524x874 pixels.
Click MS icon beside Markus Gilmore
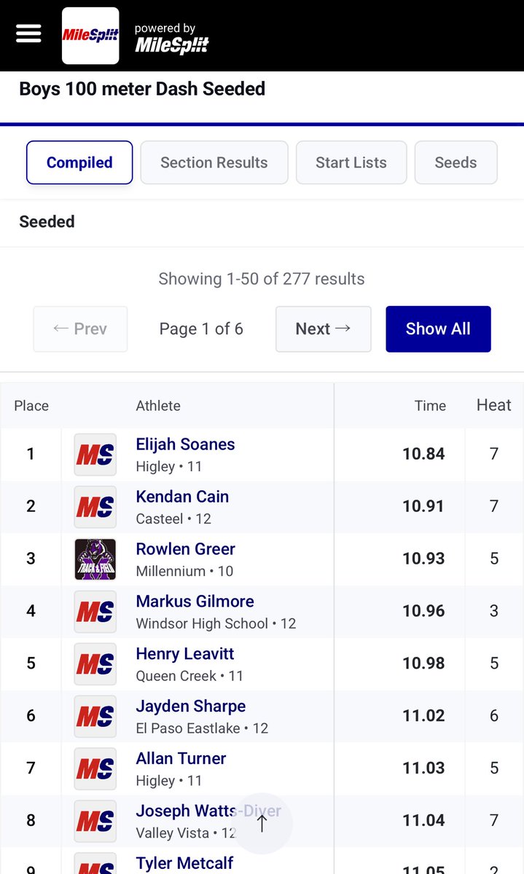tap(95, 612)
